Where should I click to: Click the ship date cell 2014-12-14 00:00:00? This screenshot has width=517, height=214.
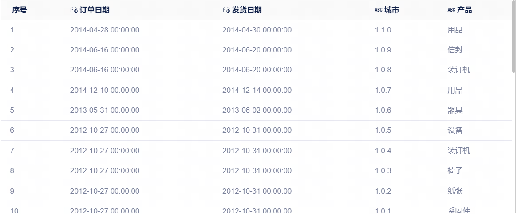pyautogui.click(x=257, y=91)
